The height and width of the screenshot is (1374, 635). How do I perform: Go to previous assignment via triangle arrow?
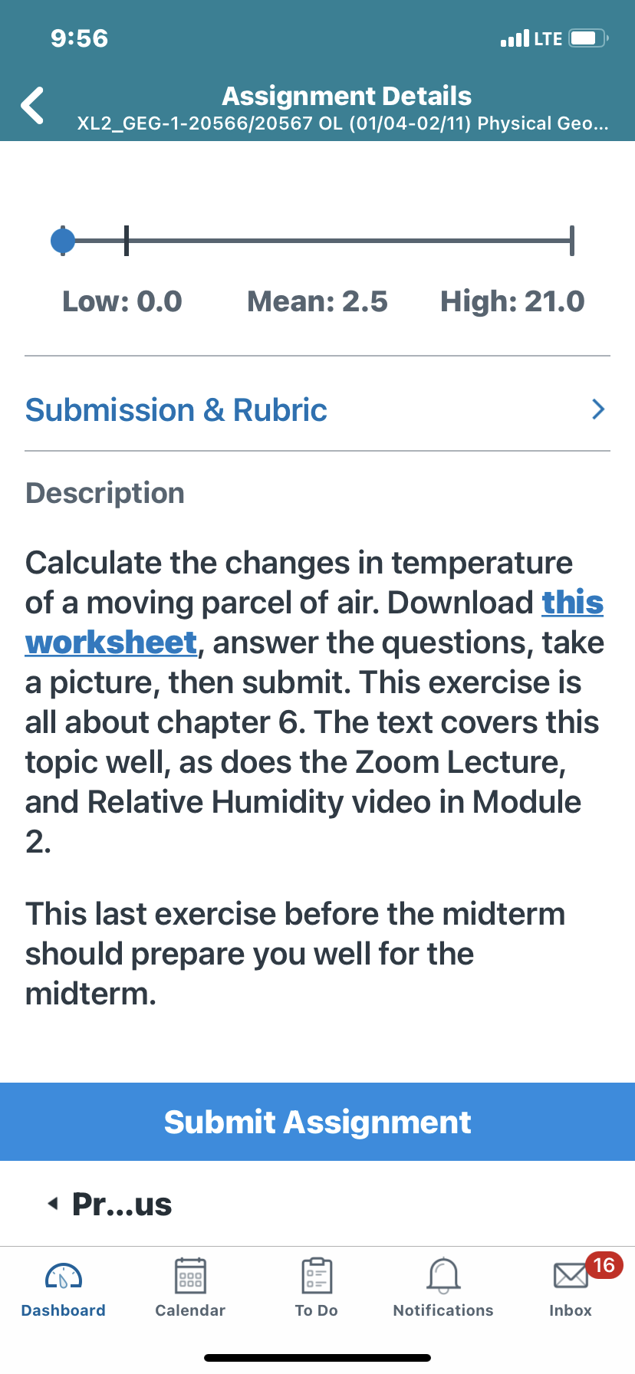pos(53,1203)
